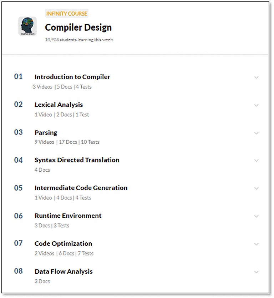274x298 pixels.
Task: Open the Code Optimization chapter
Action: click(x=63, y=243)
